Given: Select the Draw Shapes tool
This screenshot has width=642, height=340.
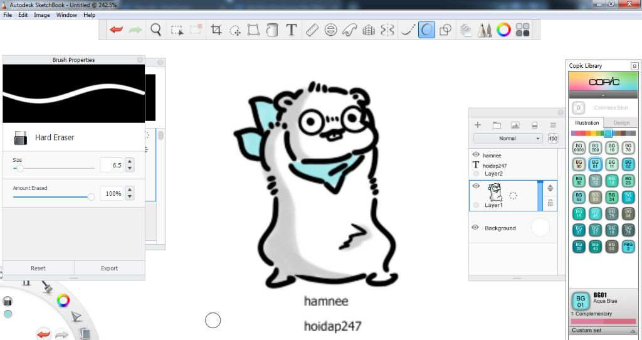Looking at the screenshot, I should (x=445, y=29).
